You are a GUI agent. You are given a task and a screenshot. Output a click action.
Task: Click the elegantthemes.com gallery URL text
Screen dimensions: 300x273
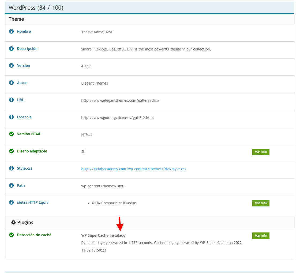coord(120,100)
